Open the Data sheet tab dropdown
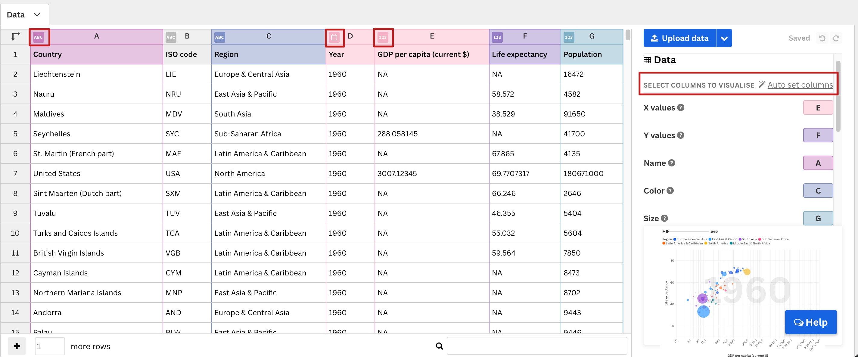 click(x=37, y=15)
